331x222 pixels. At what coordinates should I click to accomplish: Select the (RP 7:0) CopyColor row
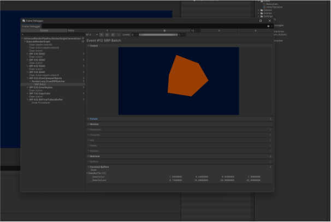(53, 94)
